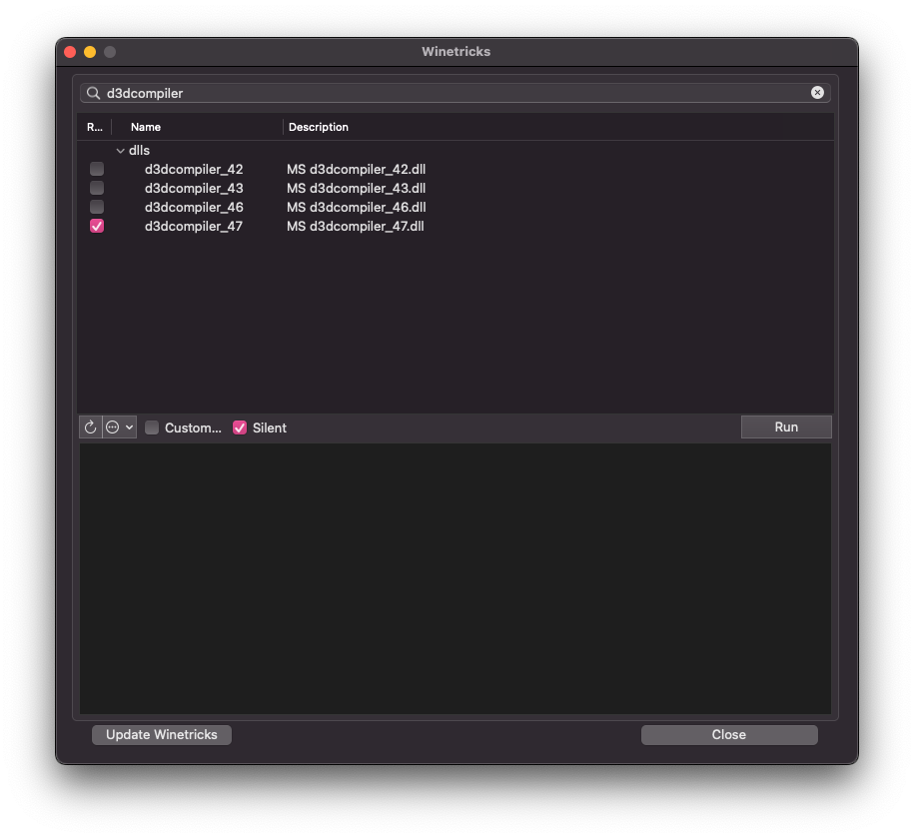Disable the Silent checkbox

240,427
